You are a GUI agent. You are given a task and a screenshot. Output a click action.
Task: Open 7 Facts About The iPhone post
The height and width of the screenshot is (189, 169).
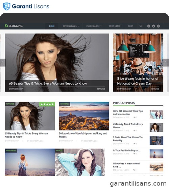point(128,139)
